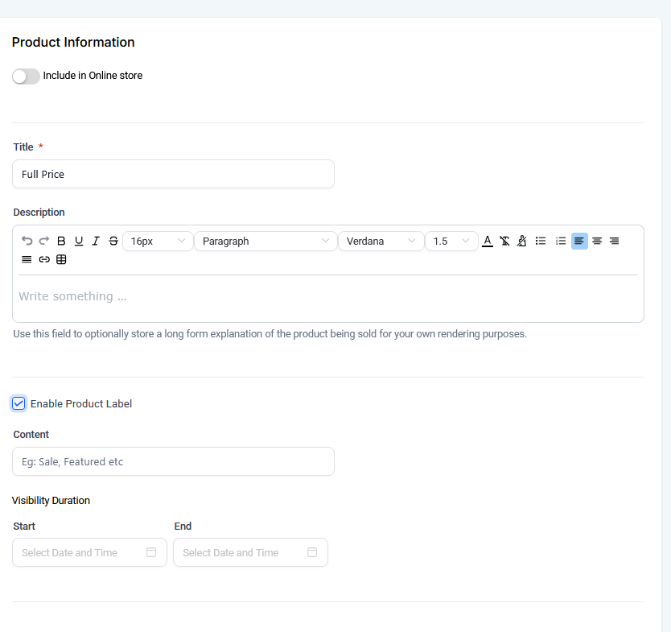Viewport: 671px width, 632px height.
Task: Redo the last edit in Description
Action: coord(44,241)
